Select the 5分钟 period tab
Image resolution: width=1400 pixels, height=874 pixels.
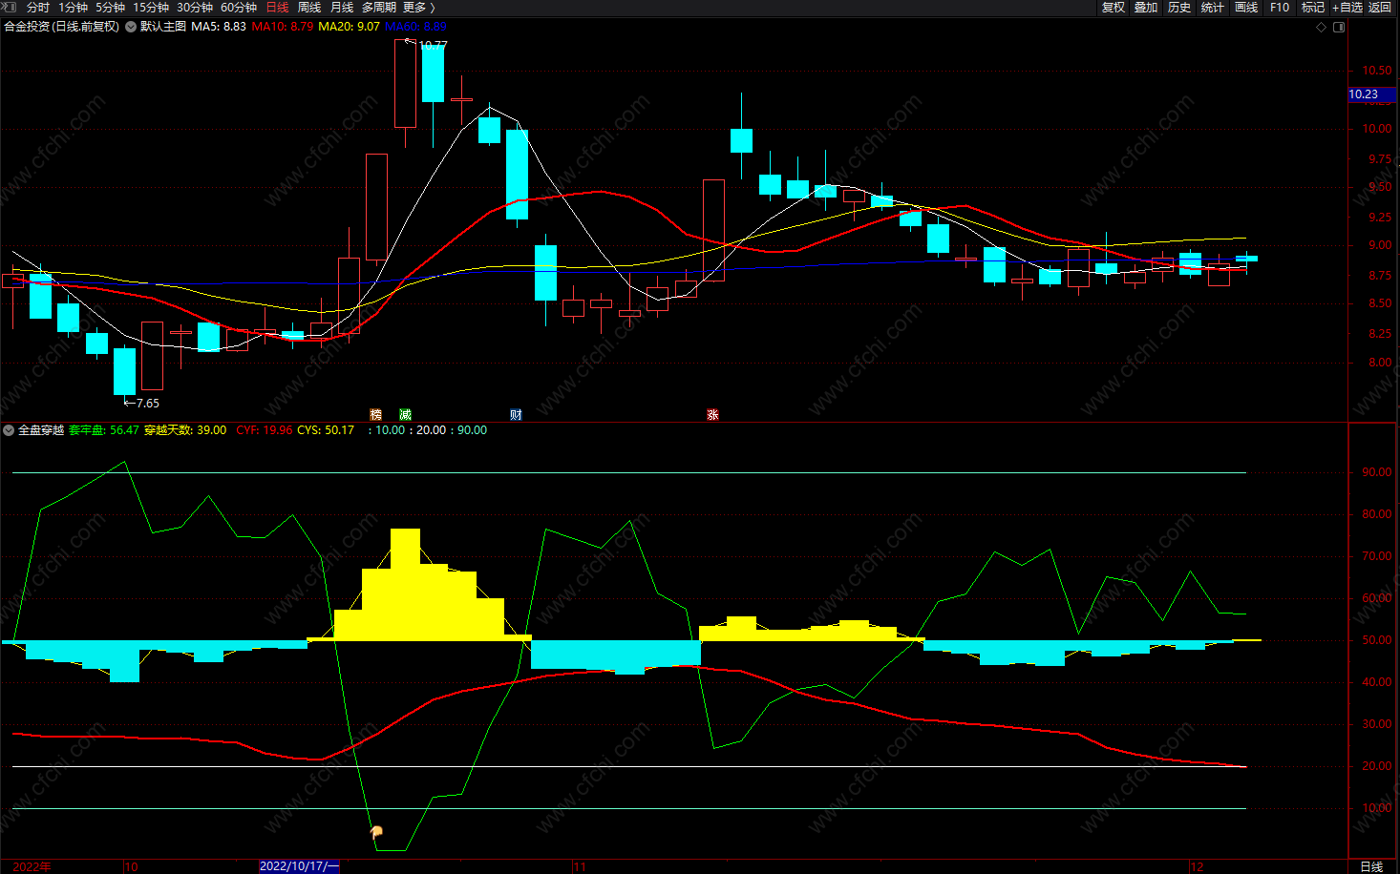pyautogui.click(x=110, y=8)
